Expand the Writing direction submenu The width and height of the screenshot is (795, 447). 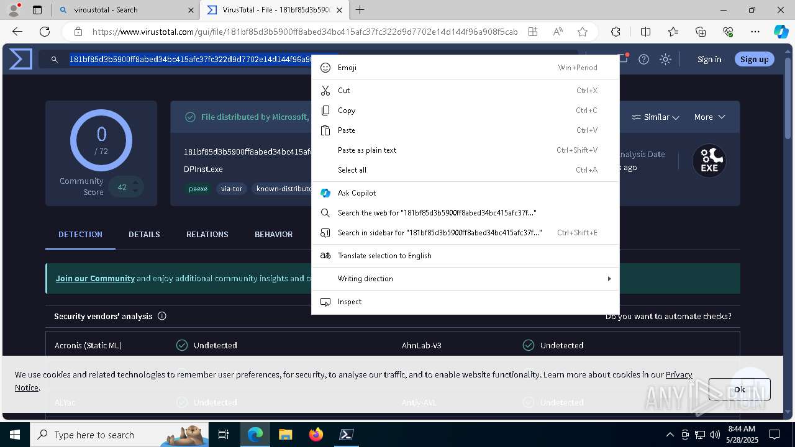(465, 279)
